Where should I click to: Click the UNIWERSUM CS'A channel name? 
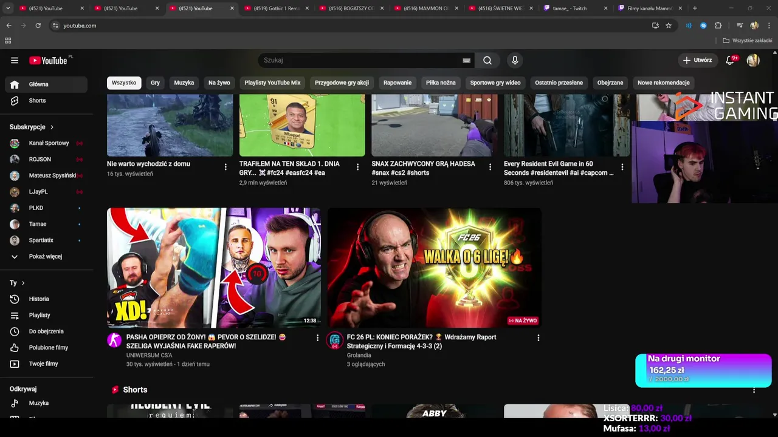[x=150, y=355]
